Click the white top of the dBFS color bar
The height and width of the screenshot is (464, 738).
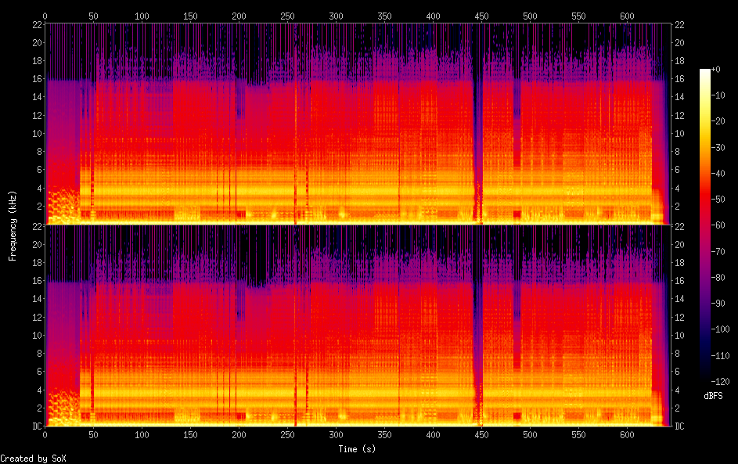(705, 72)
